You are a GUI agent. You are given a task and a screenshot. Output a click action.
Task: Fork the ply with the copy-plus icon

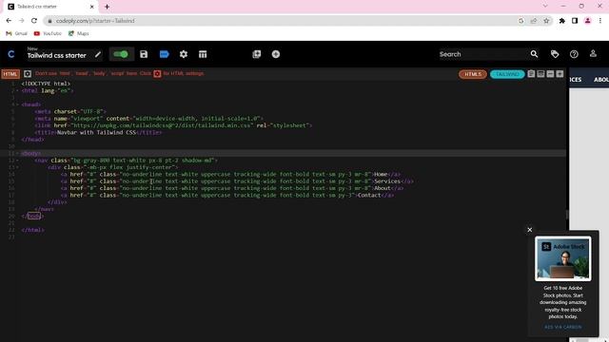click(x=256, y=54)
